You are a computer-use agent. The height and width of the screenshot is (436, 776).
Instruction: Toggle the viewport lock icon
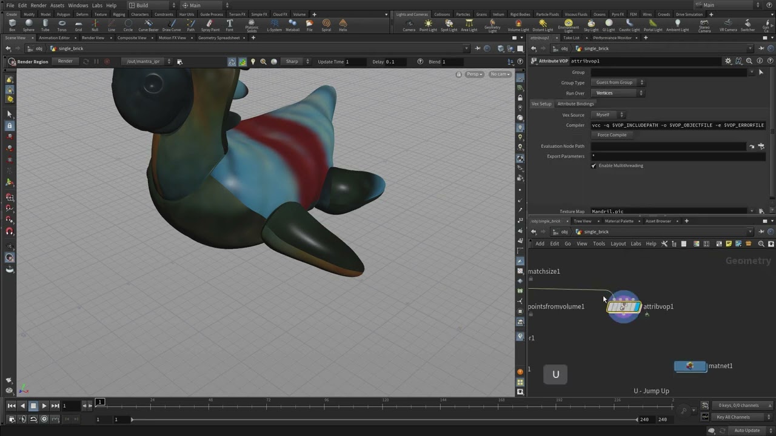459,74
